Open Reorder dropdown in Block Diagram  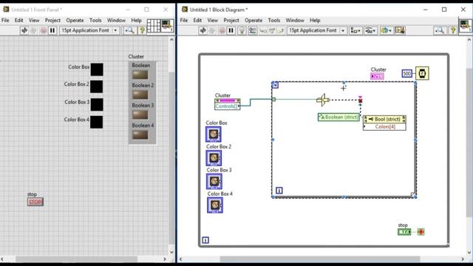tap(386, 30)
